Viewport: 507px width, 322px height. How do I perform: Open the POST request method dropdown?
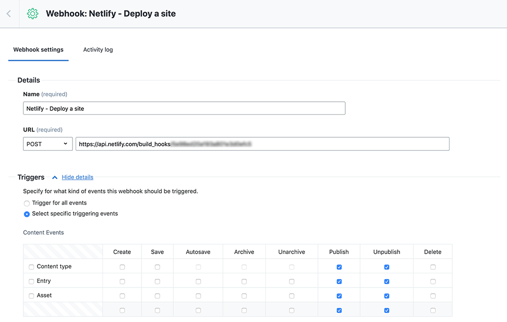point(47,144)
